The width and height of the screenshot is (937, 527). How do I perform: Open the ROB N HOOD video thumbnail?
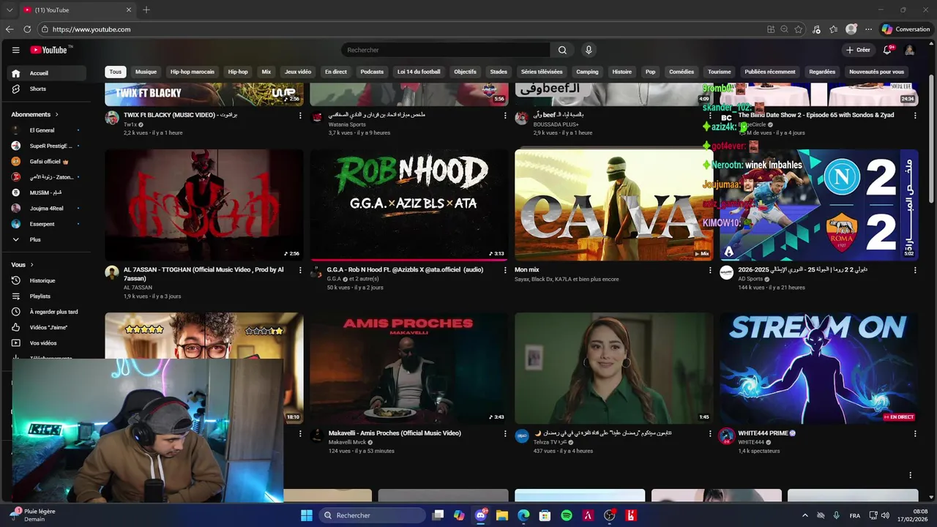(408, 205)
